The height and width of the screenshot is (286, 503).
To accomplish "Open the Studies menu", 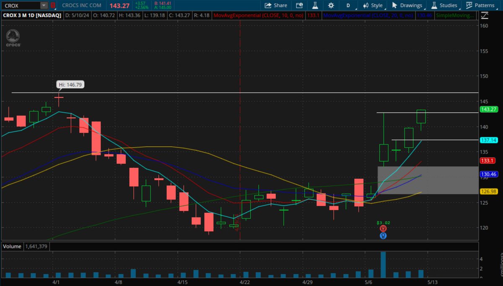I will tap(444, 5).
